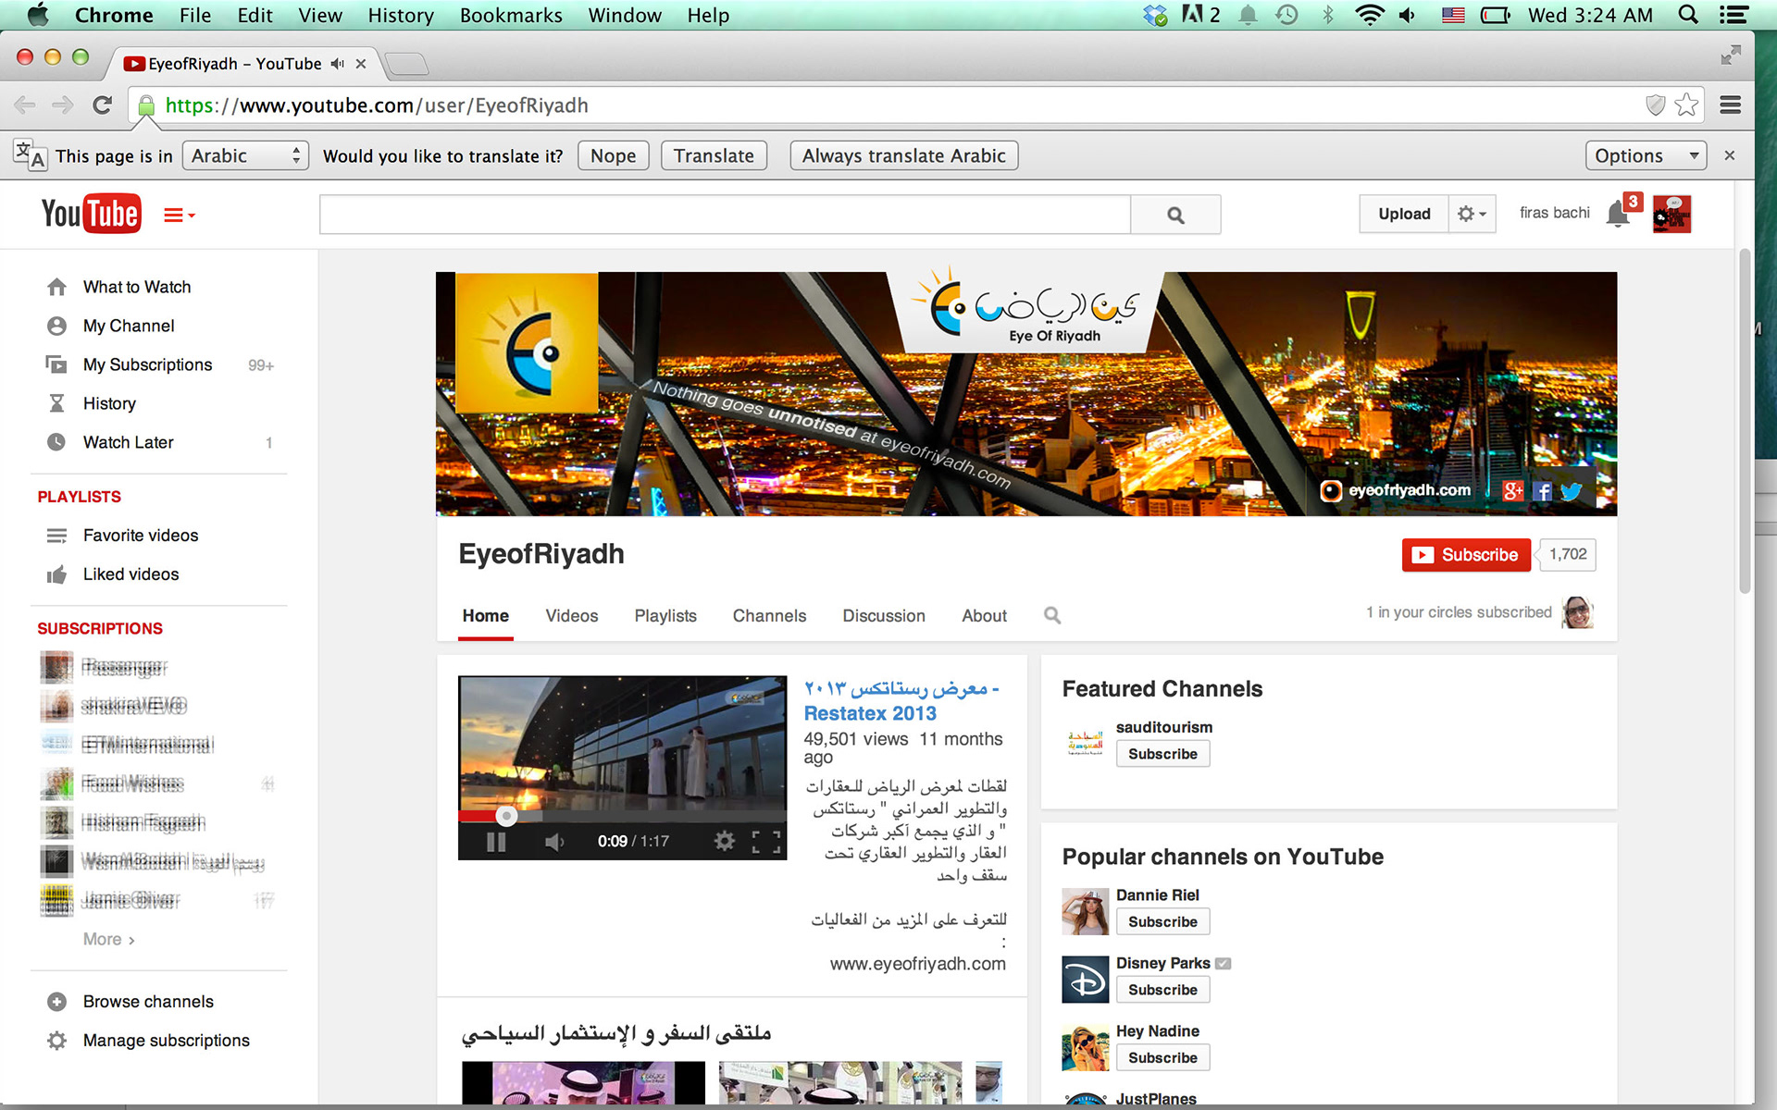This screenshot has width=1777, height=1110.
Task: Click the YouTube search input field
Action: click(x=725, y=215)
